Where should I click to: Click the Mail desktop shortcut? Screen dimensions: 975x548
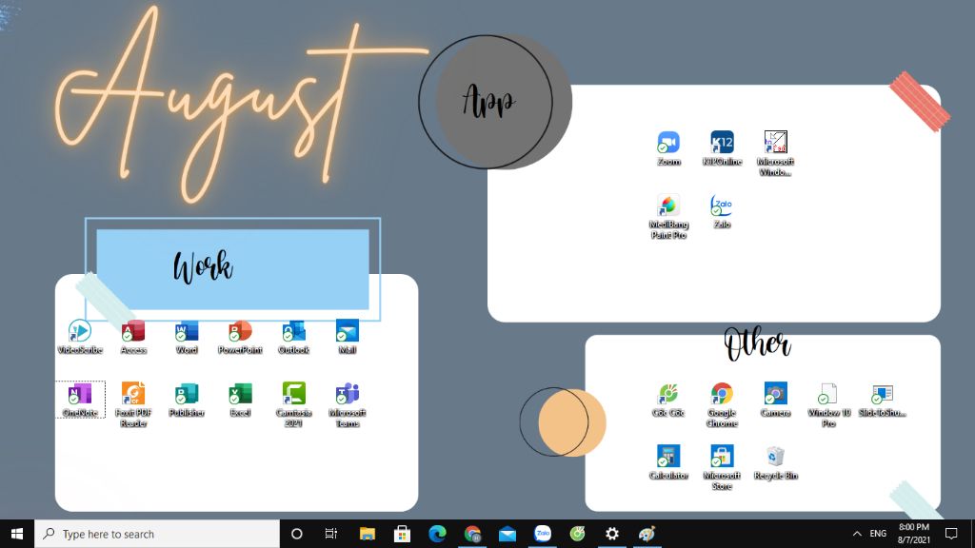(347, 336)
